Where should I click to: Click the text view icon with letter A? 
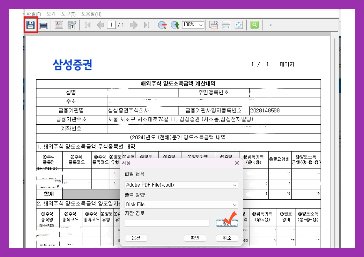[x=59, y=25]
